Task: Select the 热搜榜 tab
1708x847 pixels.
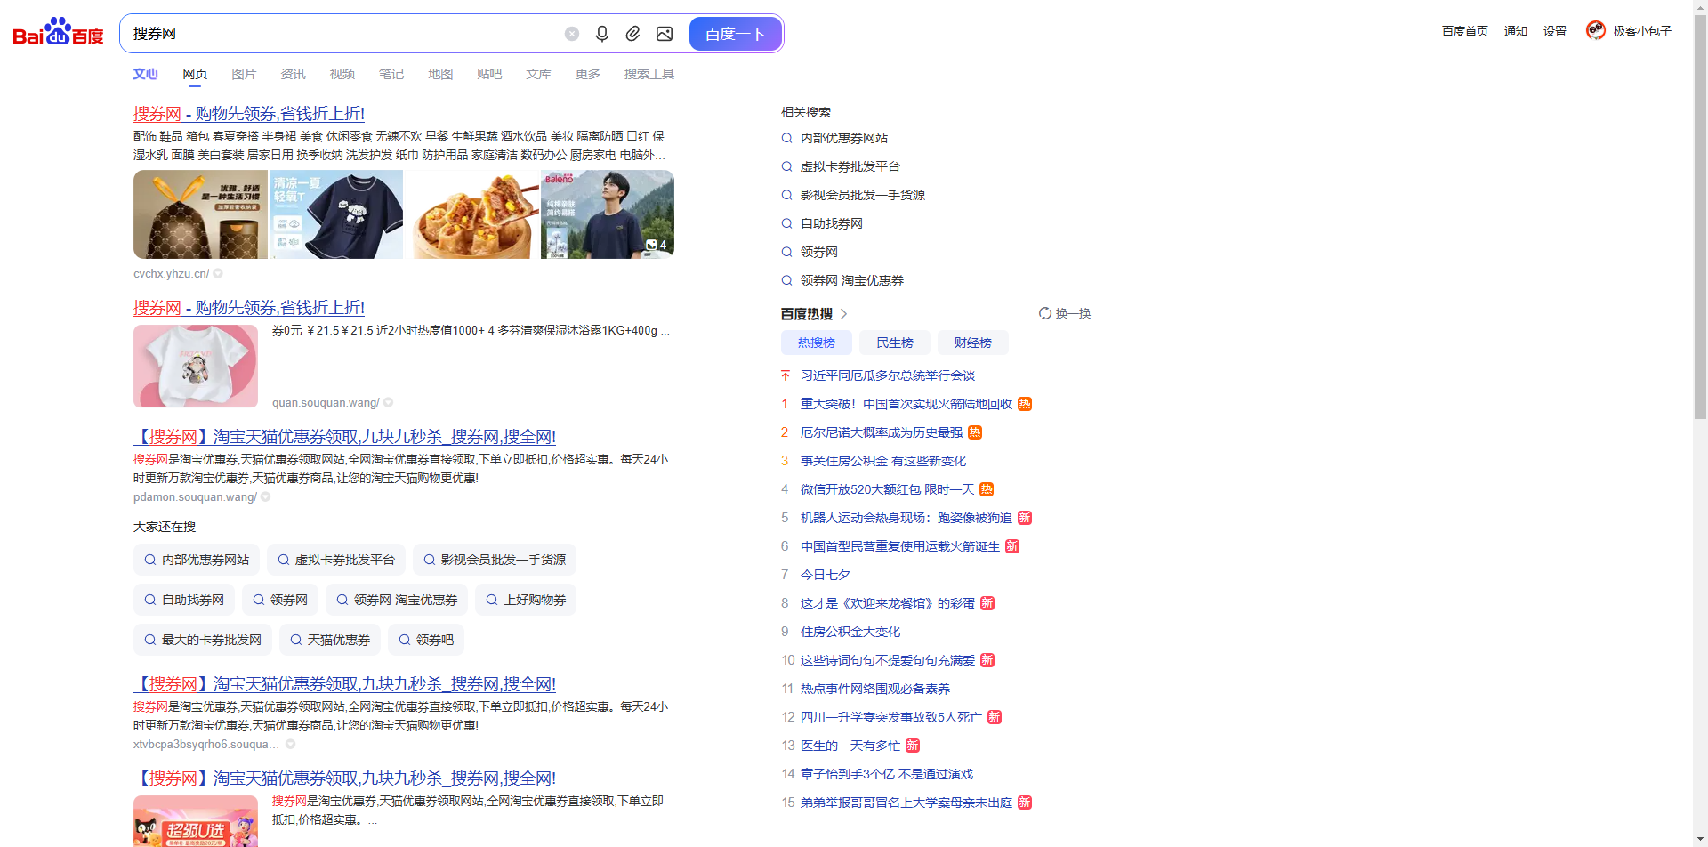Action: point(817,343)
